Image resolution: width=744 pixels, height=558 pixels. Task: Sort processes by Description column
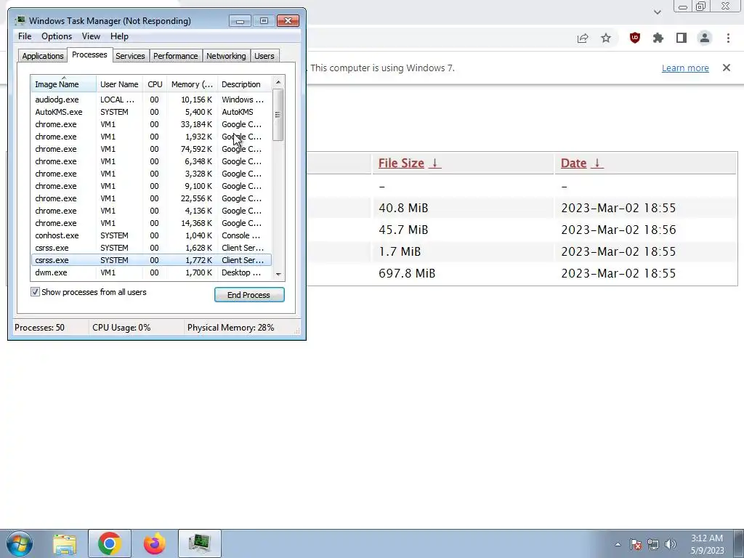tap(244, 84)
